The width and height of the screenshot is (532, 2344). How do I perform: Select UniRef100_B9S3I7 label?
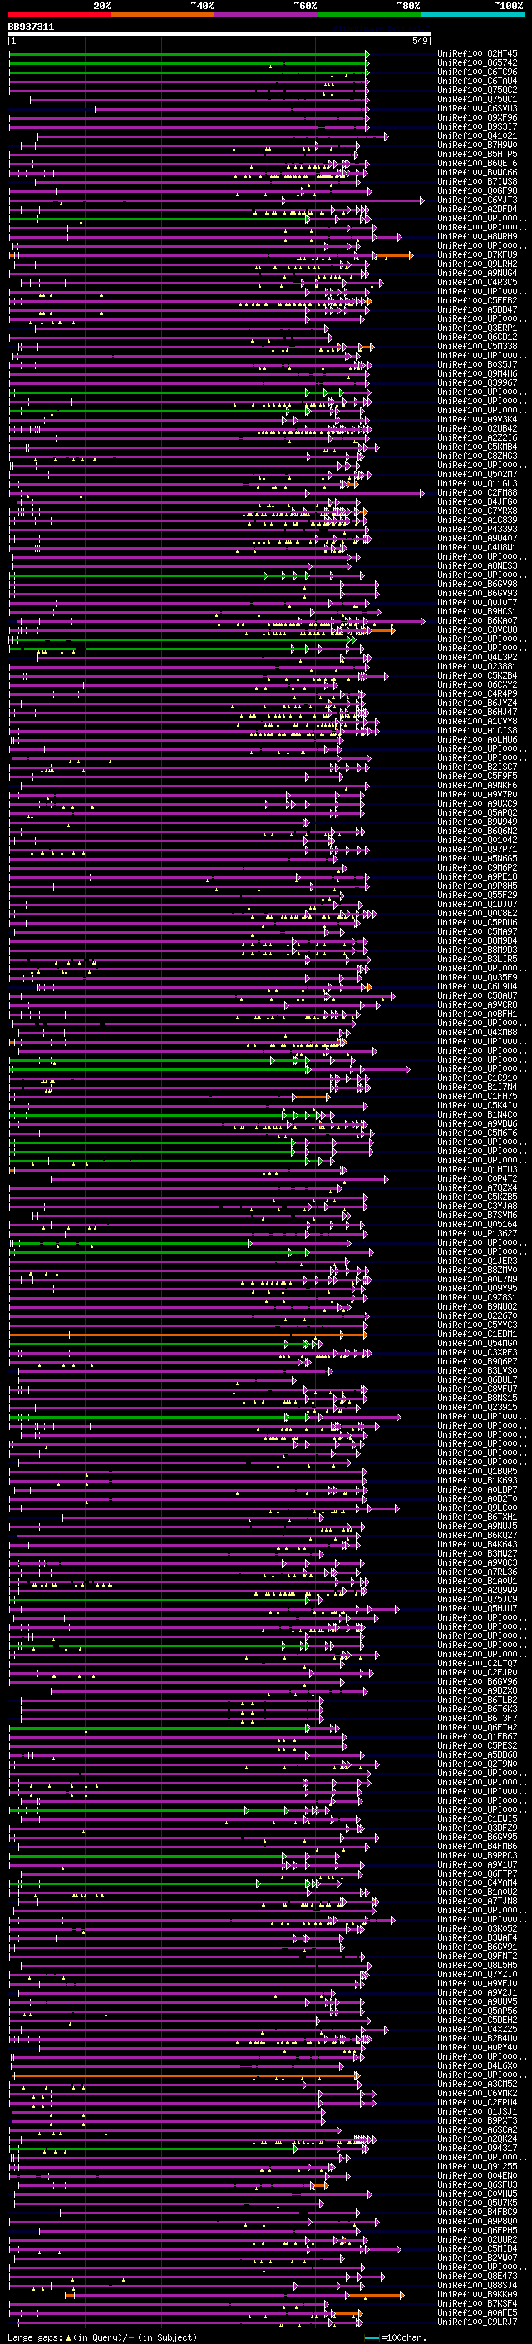[476, 126]
